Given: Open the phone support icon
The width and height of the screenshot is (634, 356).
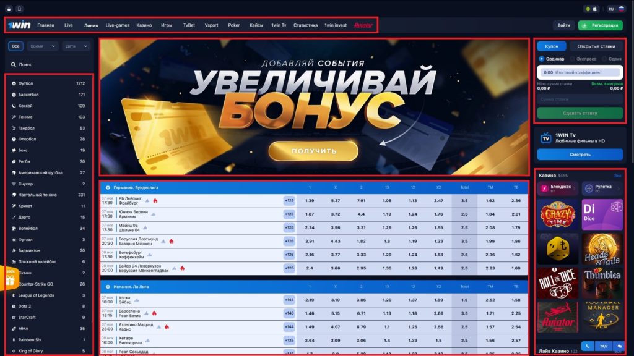Looking at the screenshot, I should pyautogui.click(x=588, y=346).
